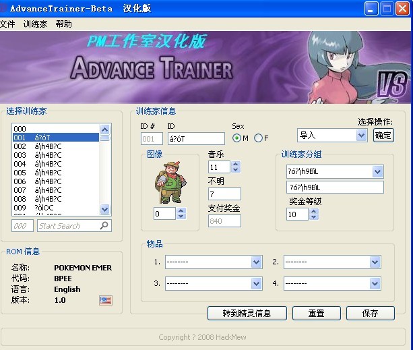
Task: Click the 重置 reset button
Action: point(317,313)
